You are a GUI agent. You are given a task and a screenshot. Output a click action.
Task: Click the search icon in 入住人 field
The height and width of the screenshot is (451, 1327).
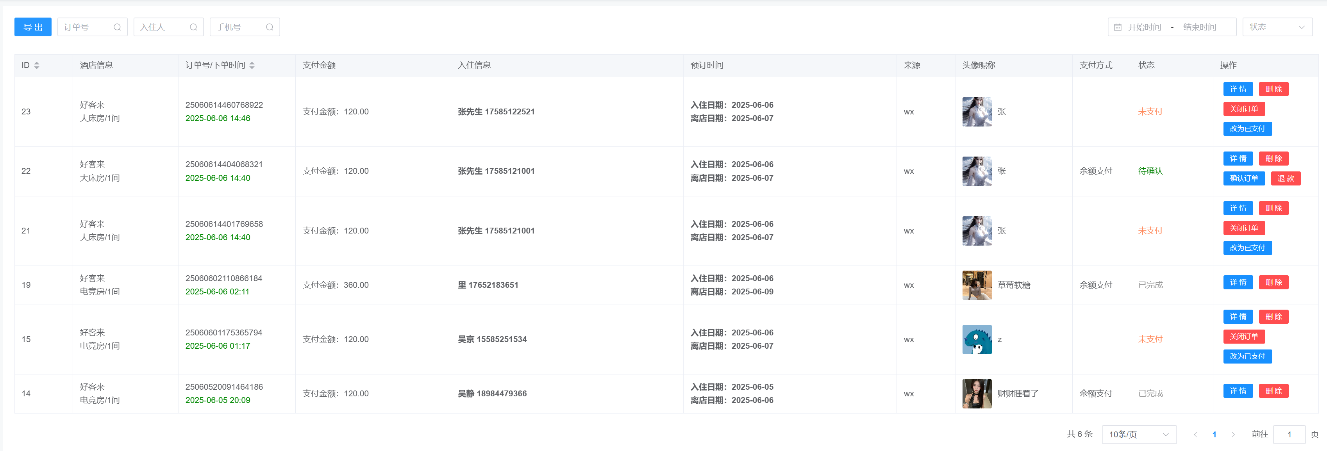193,27
